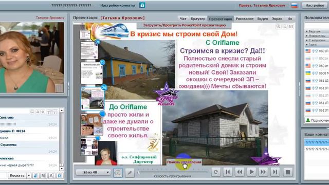Select slide thumbnail numbered 26
This screenshot has height=185, width=329.
[93, 99]
